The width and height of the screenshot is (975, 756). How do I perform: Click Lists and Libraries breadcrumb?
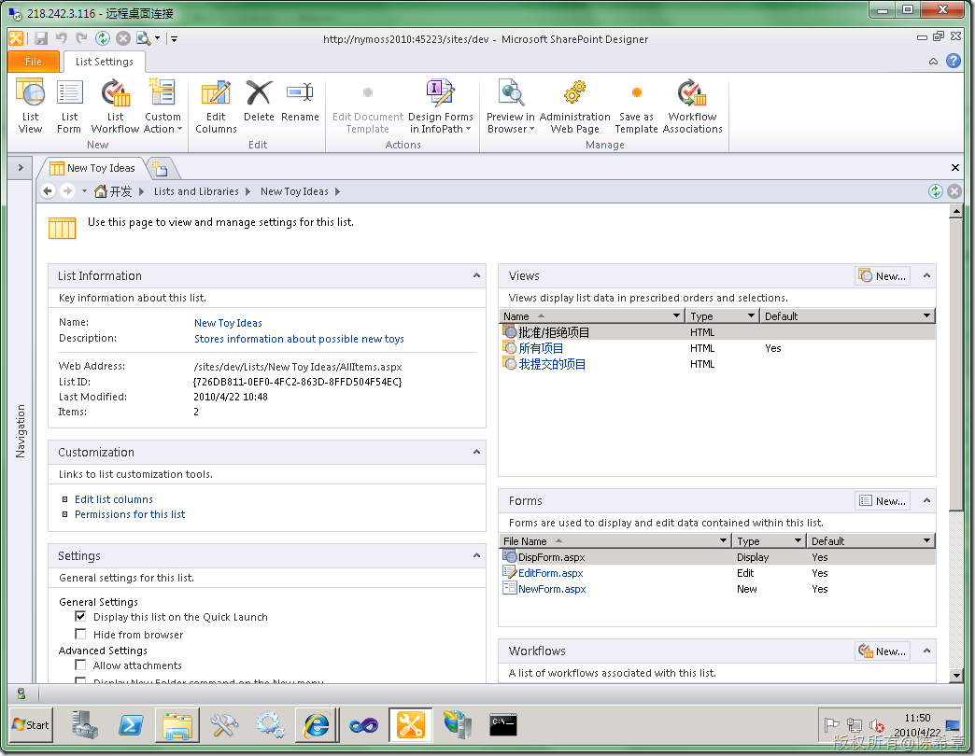[x=196, y=191]
